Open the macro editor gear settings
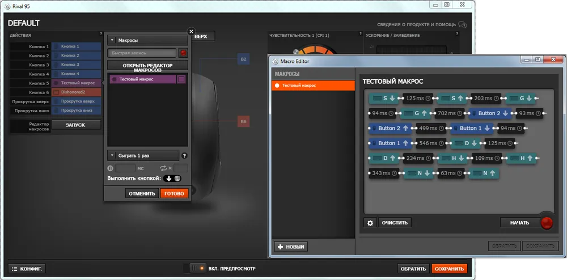The image size is (567, 280). pos(370,223)
